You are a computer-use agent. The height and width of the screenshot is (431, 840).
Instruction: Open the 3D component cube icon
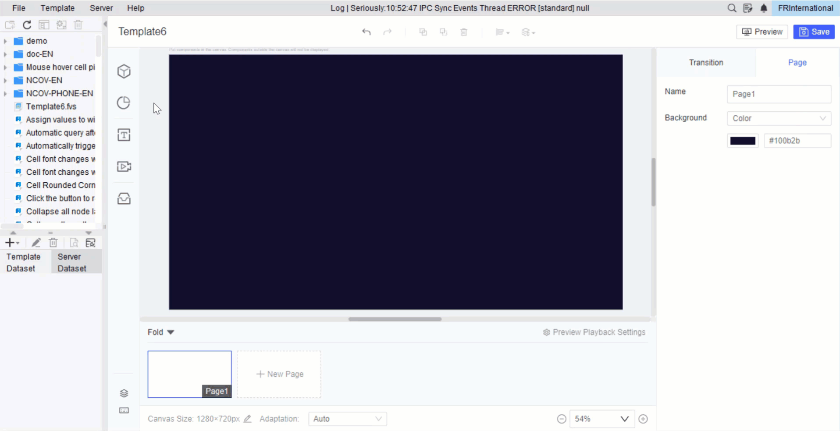click(x=124, y=71)
